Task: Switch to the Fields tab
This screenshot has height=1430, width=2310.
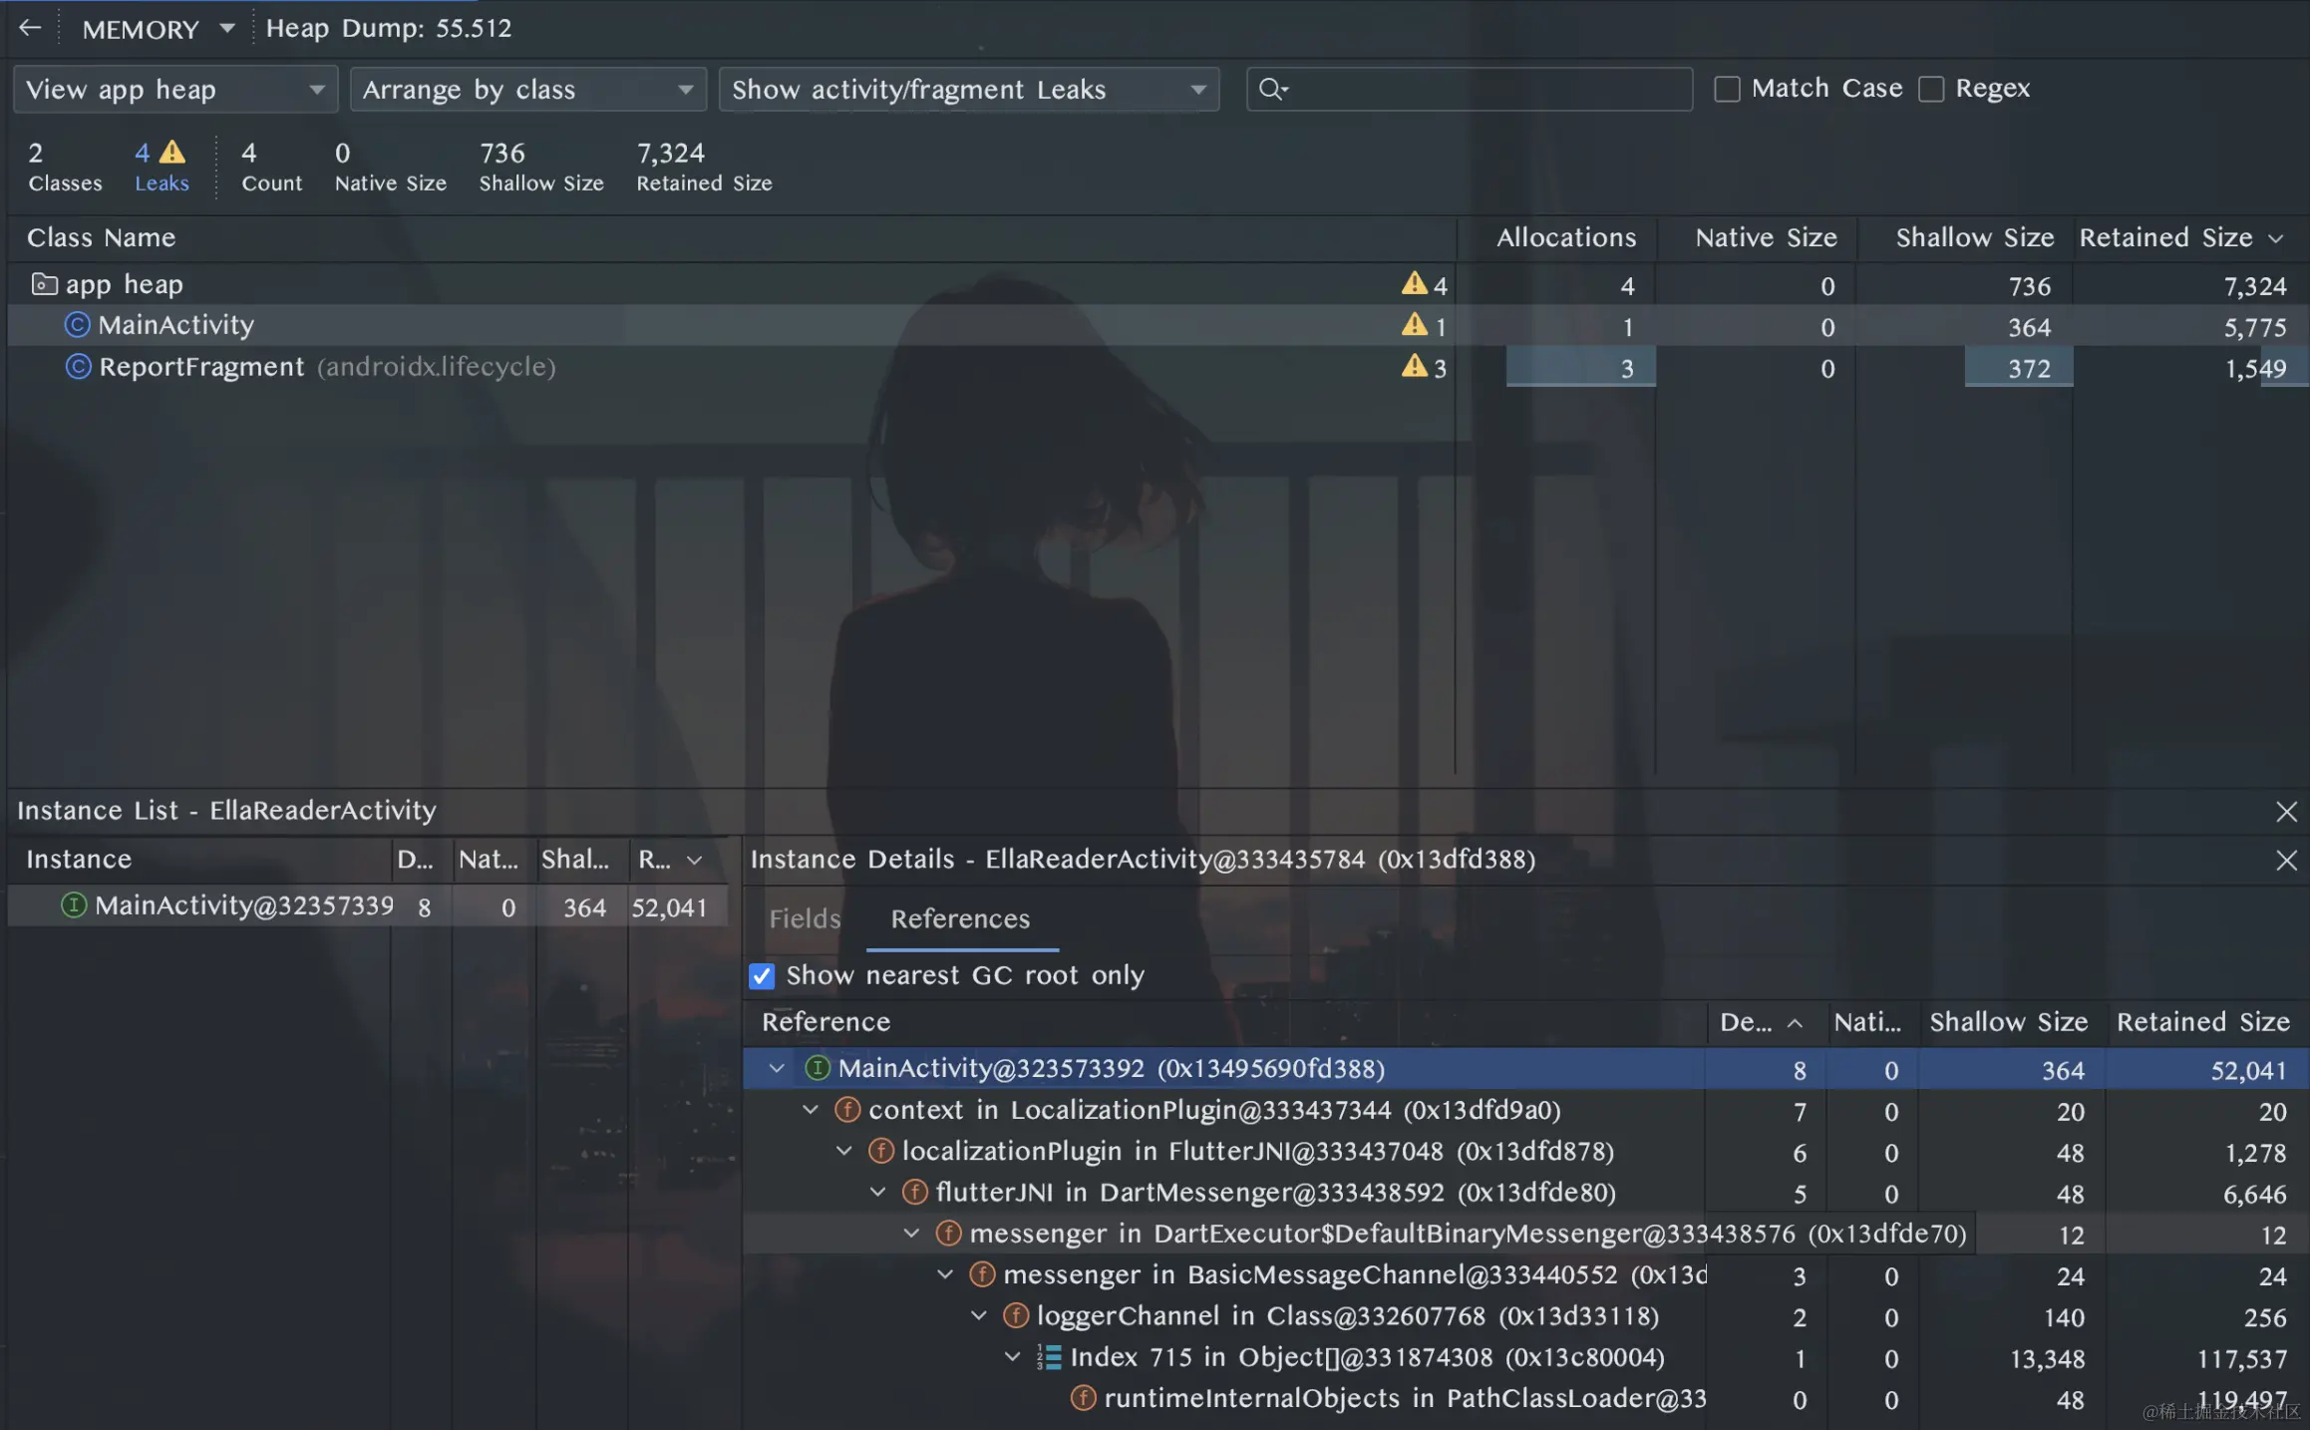Action: [805, 918]
